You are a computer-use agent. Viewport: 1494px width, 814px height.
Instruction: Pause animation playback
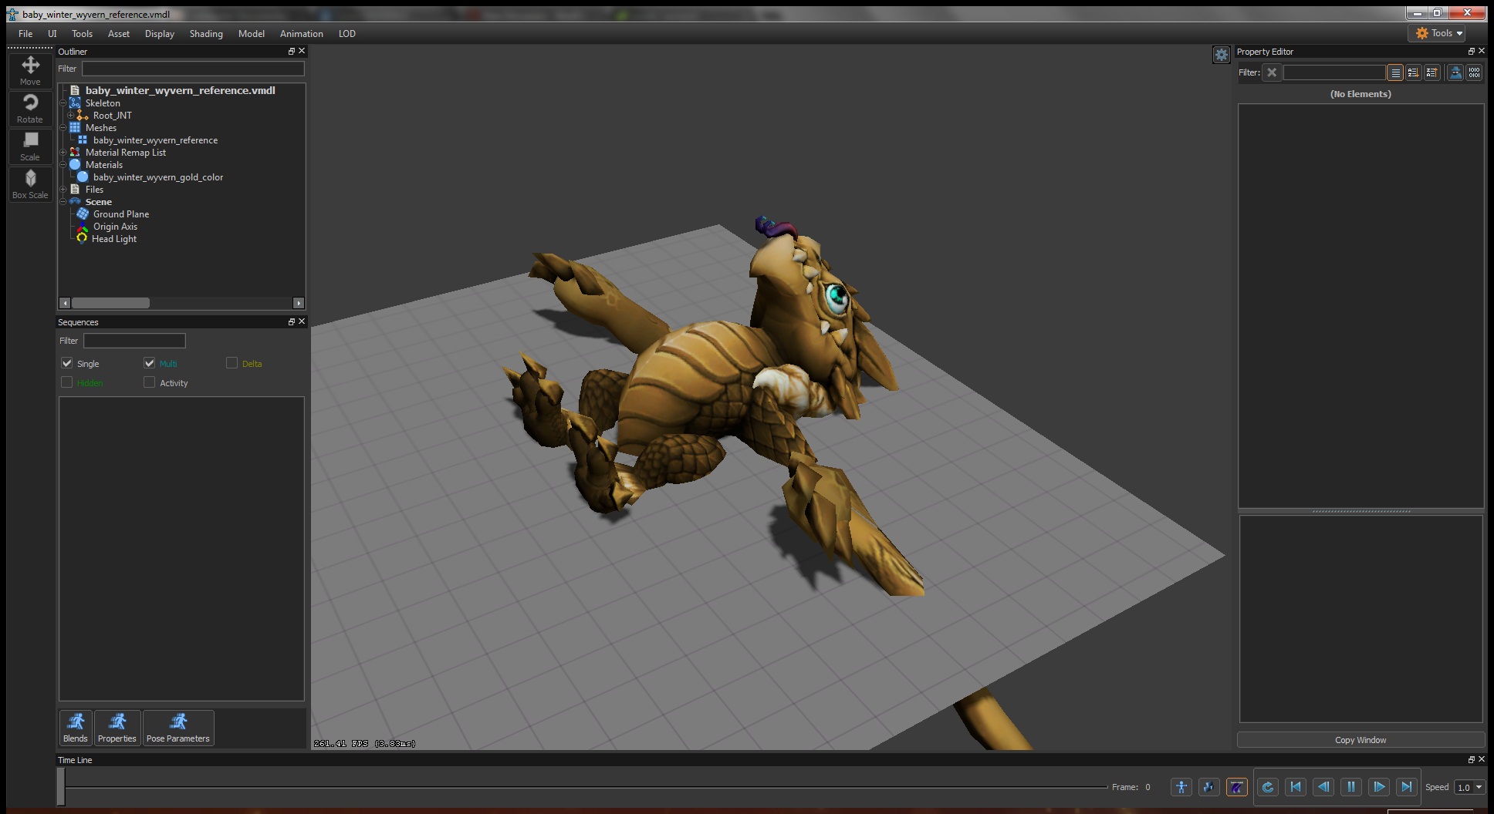click(x=1350, y=787)
